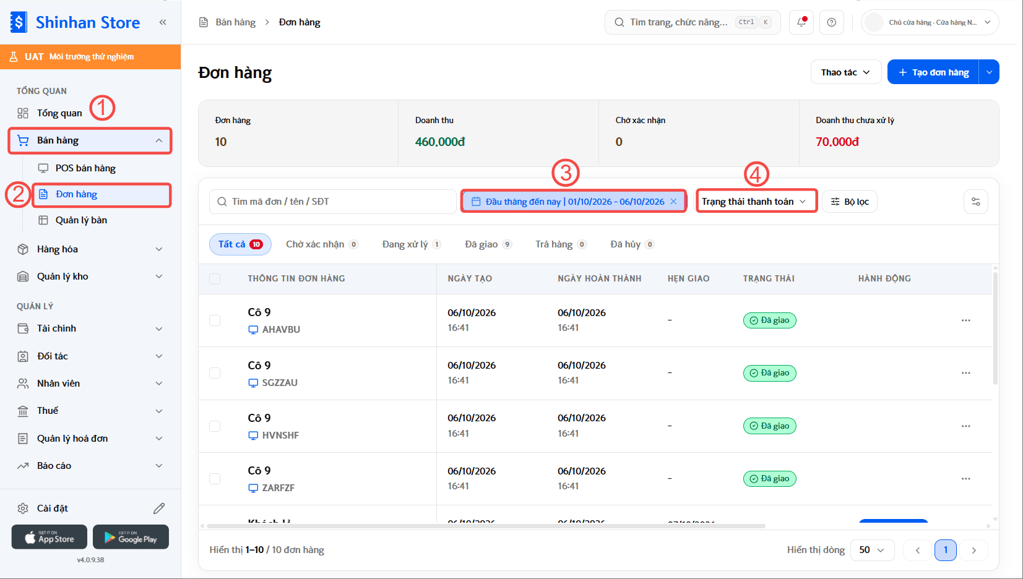
Task: Open the Tổng quan dashboard
Action: [x=59, y=113]
